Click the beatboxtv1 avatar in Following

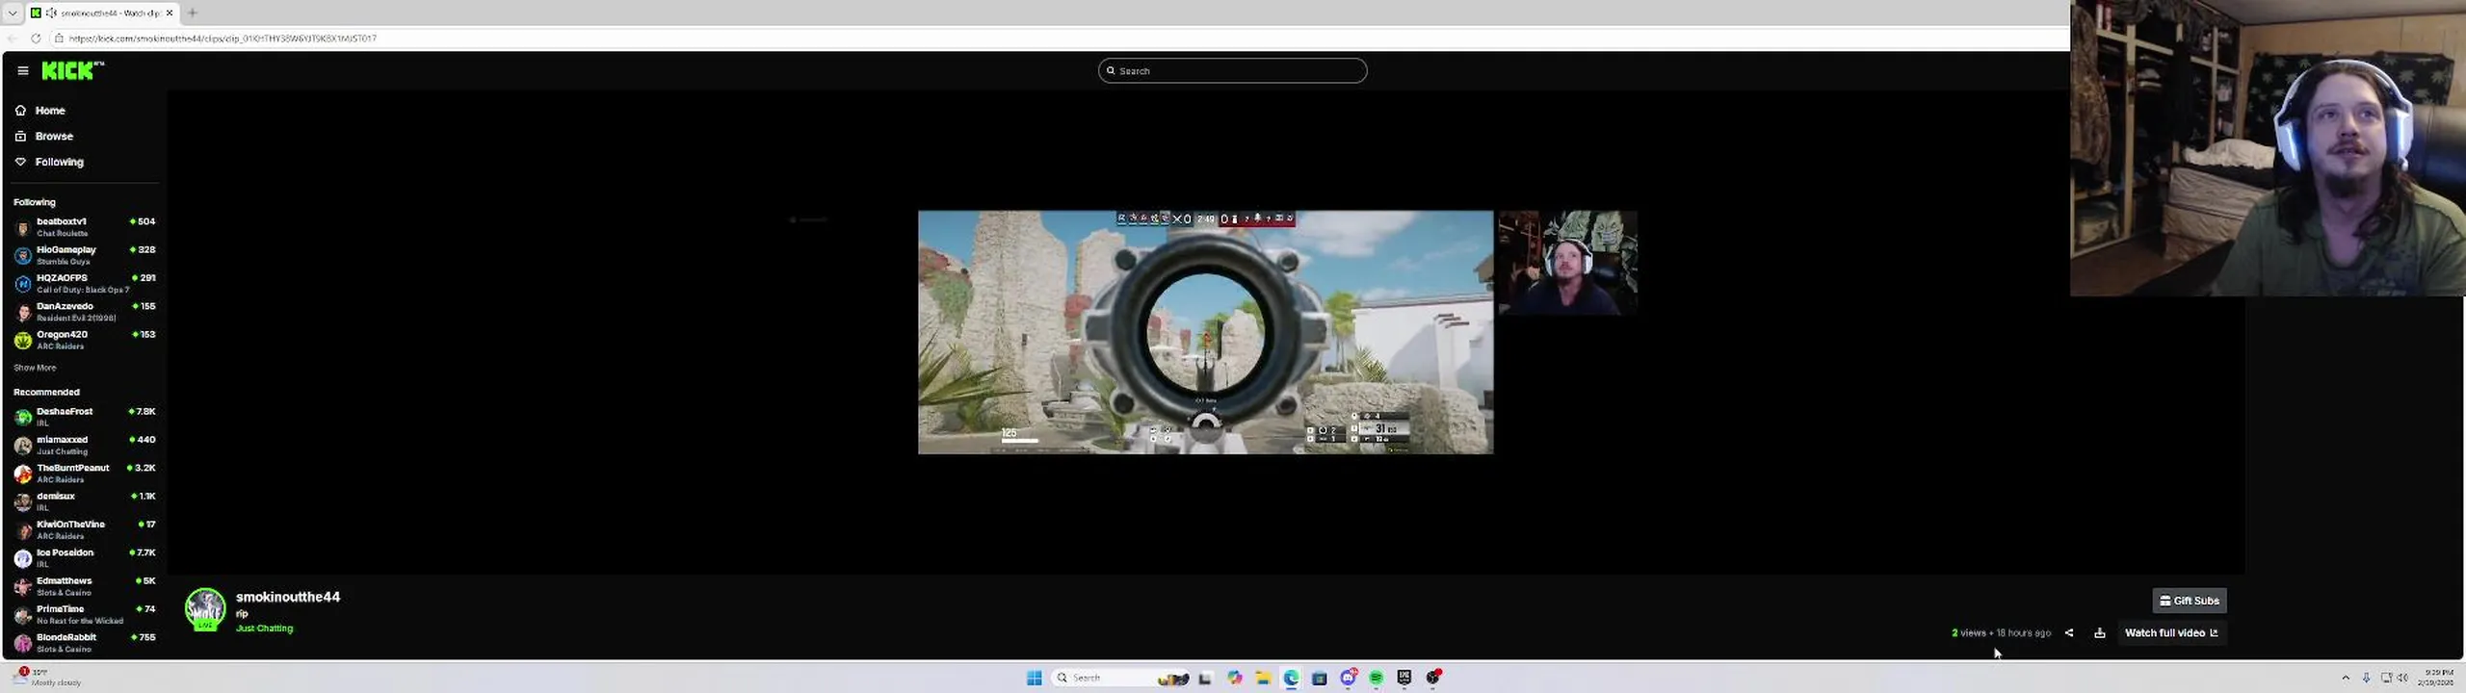point(23,227)
